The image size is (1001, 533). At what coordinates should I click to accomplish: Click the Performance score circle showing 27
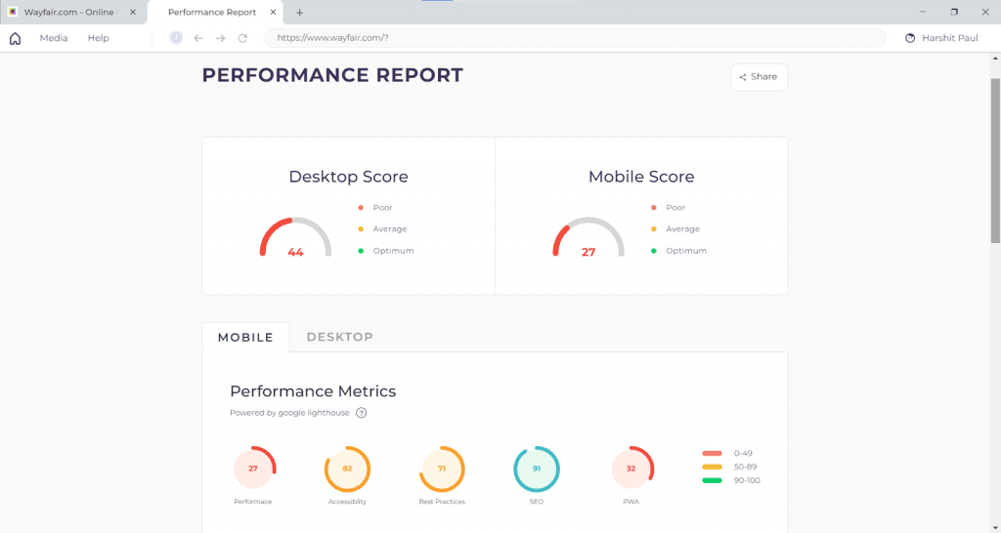pyautogui.click(x=253, y=469)
